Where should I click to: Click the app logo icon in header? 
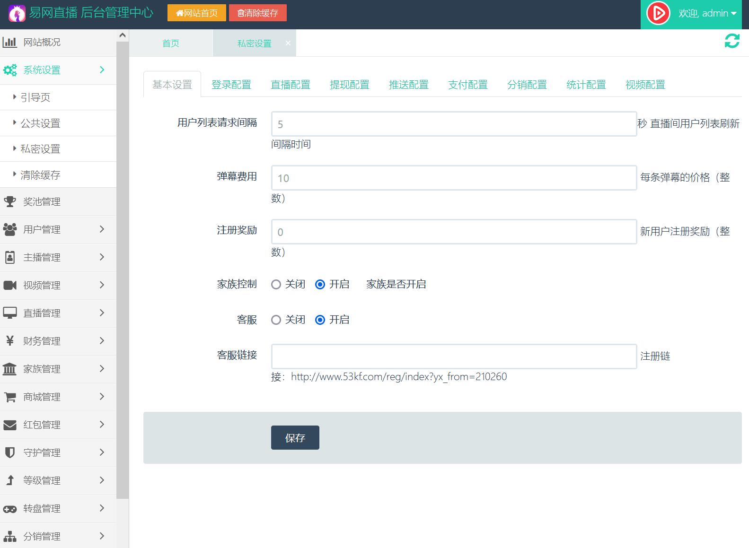[17, 13]
